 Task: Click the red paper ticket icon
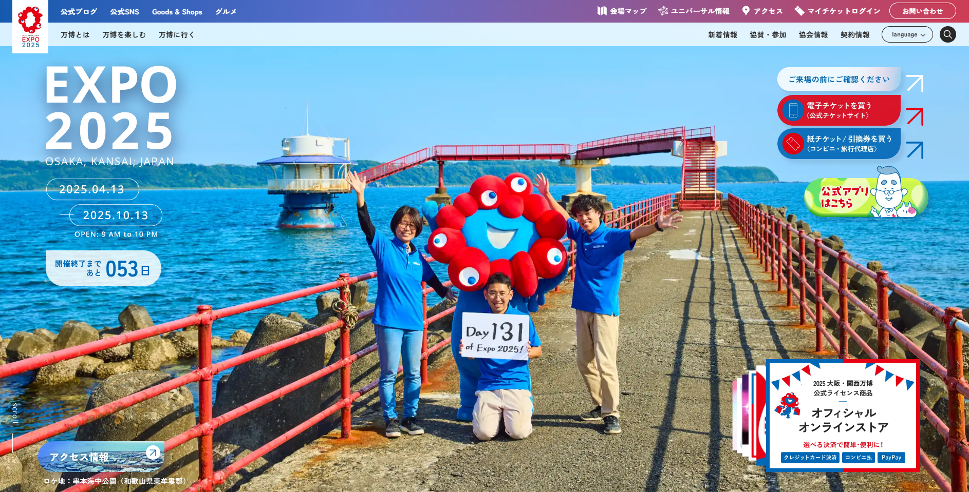[793, 144]
